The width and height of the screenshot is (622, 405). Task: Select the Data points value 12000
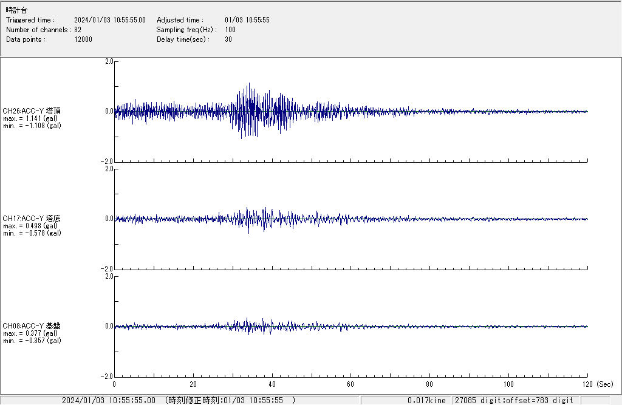coord(83,39)
